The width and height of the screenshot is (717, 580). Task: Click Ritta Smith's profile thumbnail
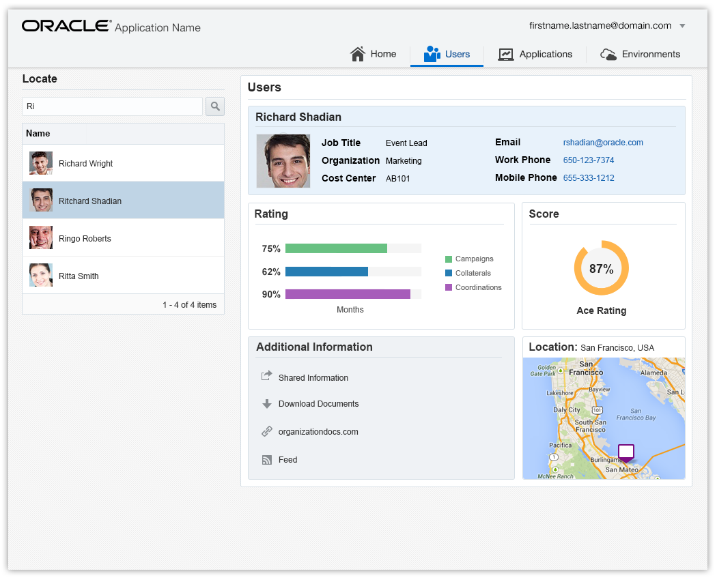click(41, 275)
